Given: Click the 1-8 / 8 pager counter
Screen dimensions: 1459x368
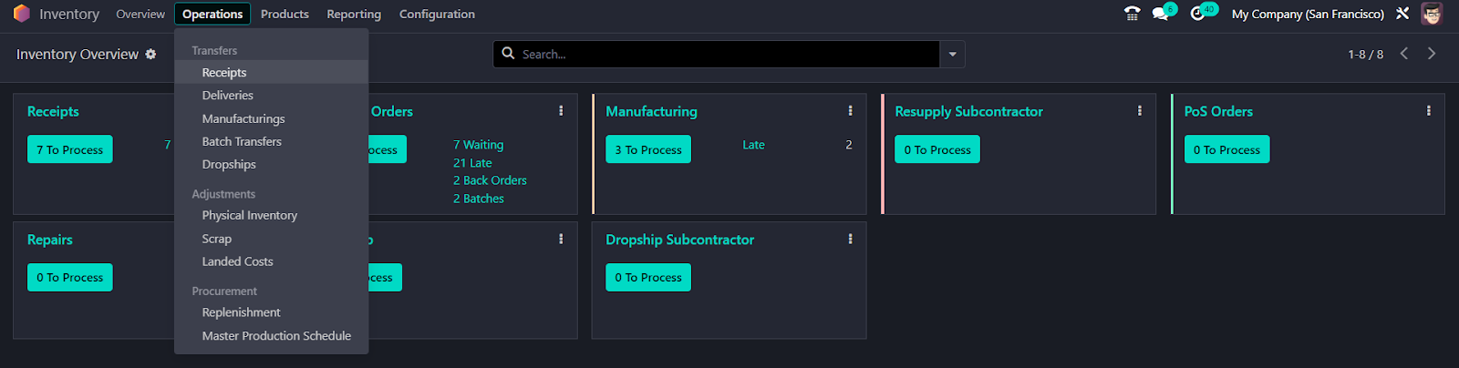Looking at the screenshot, I should click(1365, 55).
